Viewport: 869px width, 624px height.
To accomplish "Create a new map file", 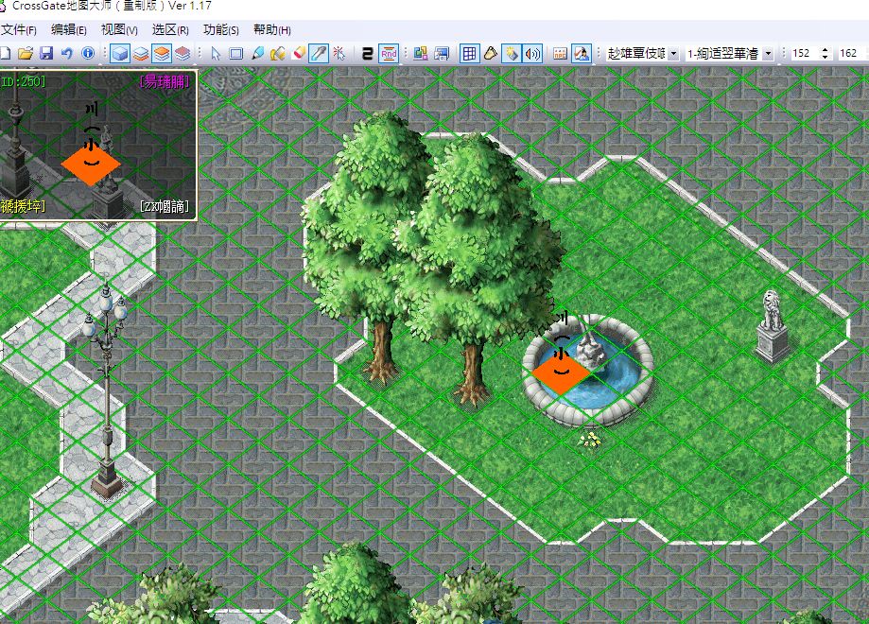I will 5,53.
